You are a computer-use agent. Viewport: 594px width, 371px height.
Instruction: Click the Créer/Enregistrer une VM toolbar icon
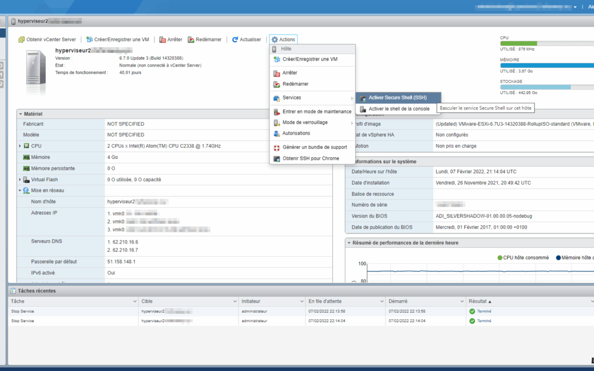(x=90, y=40)
